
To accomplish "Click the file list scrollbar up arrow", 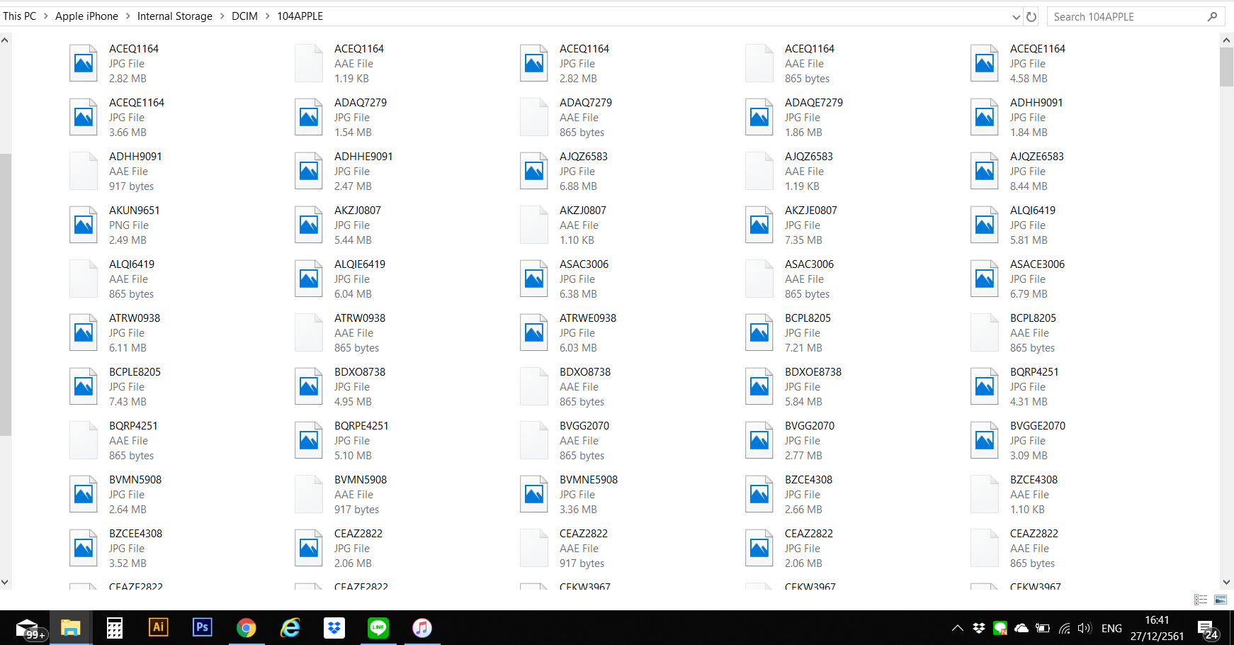I will pyautogui.click(x=1226, y=40).
